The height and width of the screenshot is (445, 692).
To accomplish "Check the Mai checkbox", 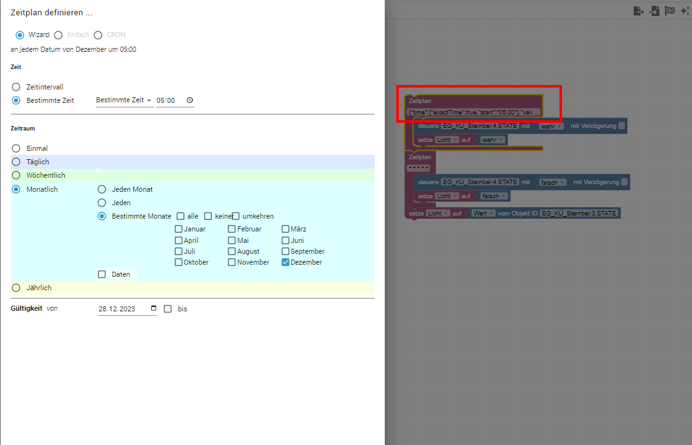I will point(232,240).
